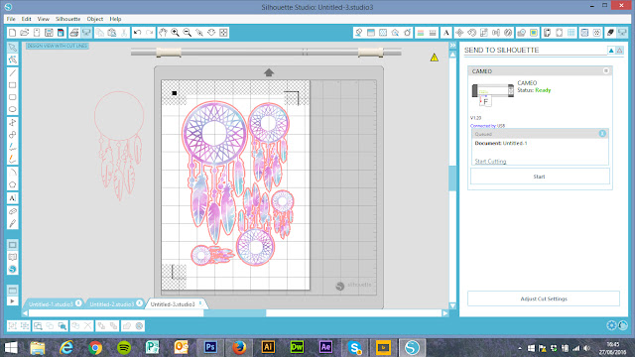This screenshot has width=635, height=357.
Task: Choose the Eraser tool in left toolbar
Action: pyautogui.click(x=13, y=211)
